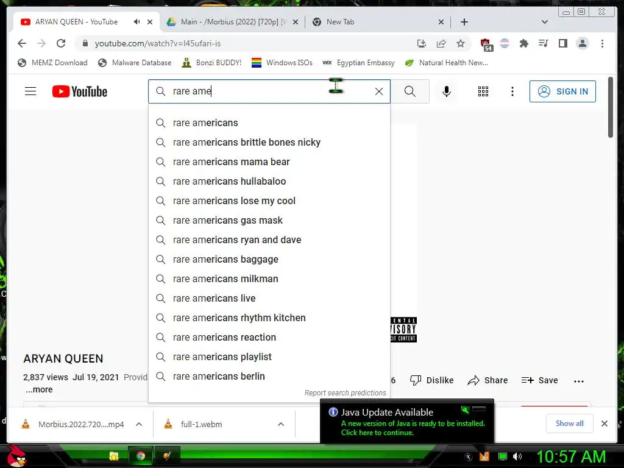This screenshot has height=468, width=624.
Task: Open the Chrome three-dot menu
Action: point(602,43)
